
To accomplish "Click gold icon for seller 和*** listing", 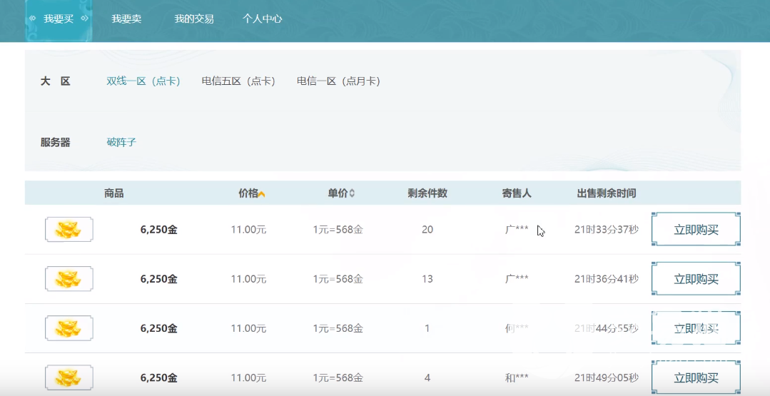I will [69, 377].
